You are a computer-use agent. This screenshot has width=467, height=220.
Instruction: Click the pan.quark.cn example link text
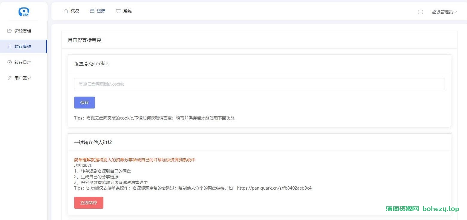274,188
